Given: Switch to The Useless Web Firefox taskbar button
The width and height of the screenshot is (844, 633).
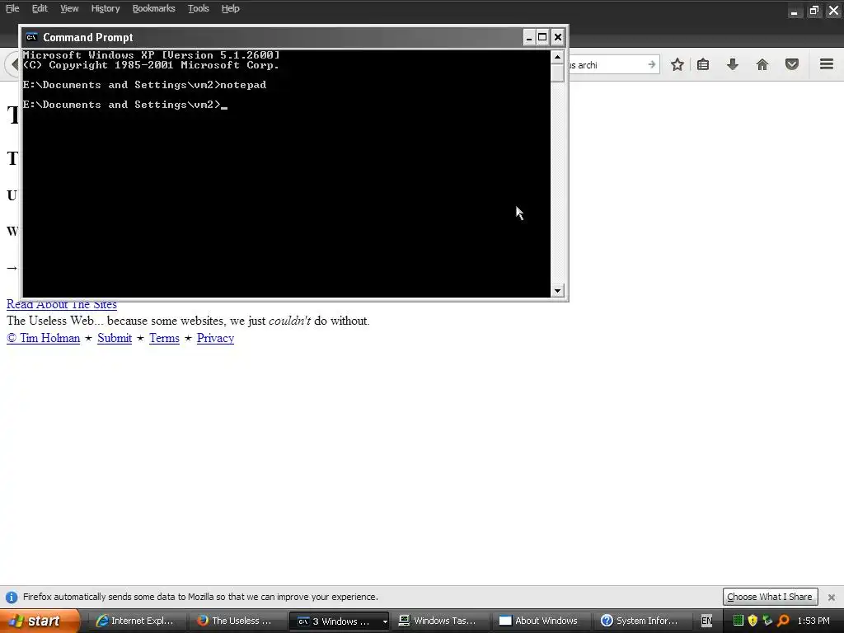Looking at the screenshot, I should (x=237, y=621).
